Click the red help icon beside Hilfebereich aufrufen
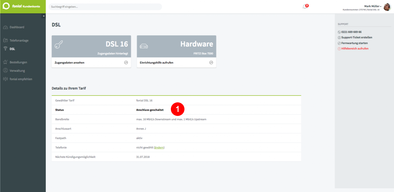This screenshot has width=394, height=192. (339, 49)
